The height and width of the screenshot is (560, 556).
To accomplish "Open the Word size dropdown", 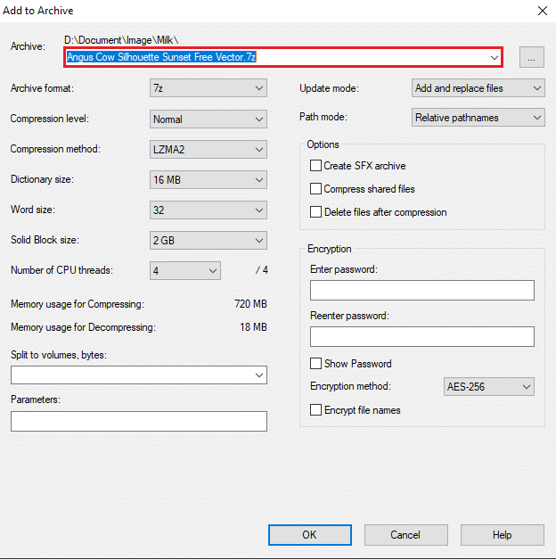I will pyautogui.click(x=208, y=210).
